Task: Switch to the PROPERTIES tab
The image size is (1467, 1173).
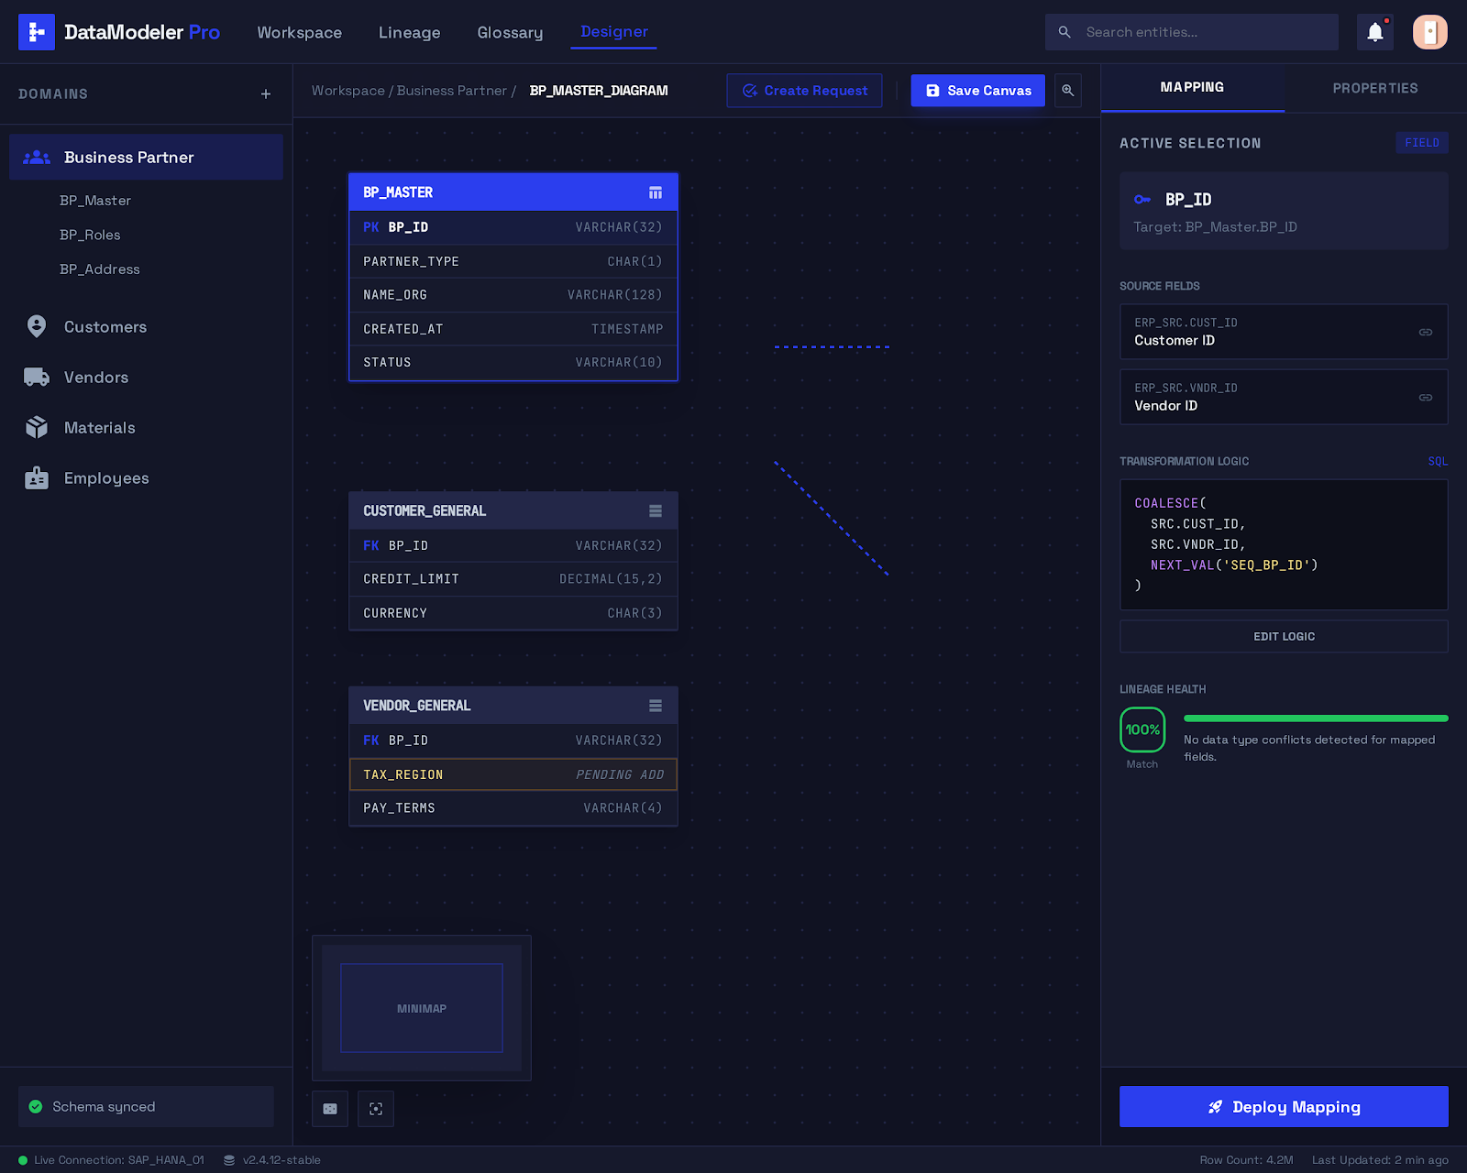Action: (1374, 88)
